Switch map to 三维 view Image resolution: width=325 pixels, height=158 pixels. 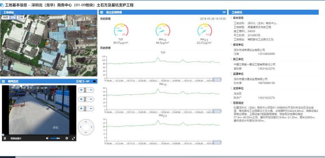point(20,17)
